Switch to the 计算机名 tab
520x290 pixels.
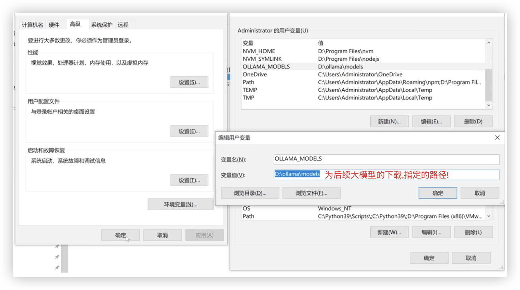[32, 25]
